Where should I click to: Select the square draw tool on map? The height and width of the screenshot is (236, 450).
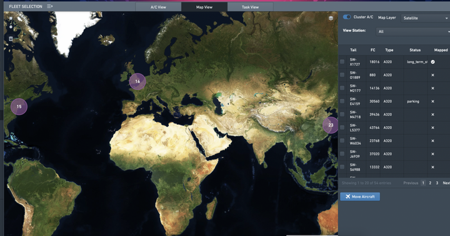(11, 18)
